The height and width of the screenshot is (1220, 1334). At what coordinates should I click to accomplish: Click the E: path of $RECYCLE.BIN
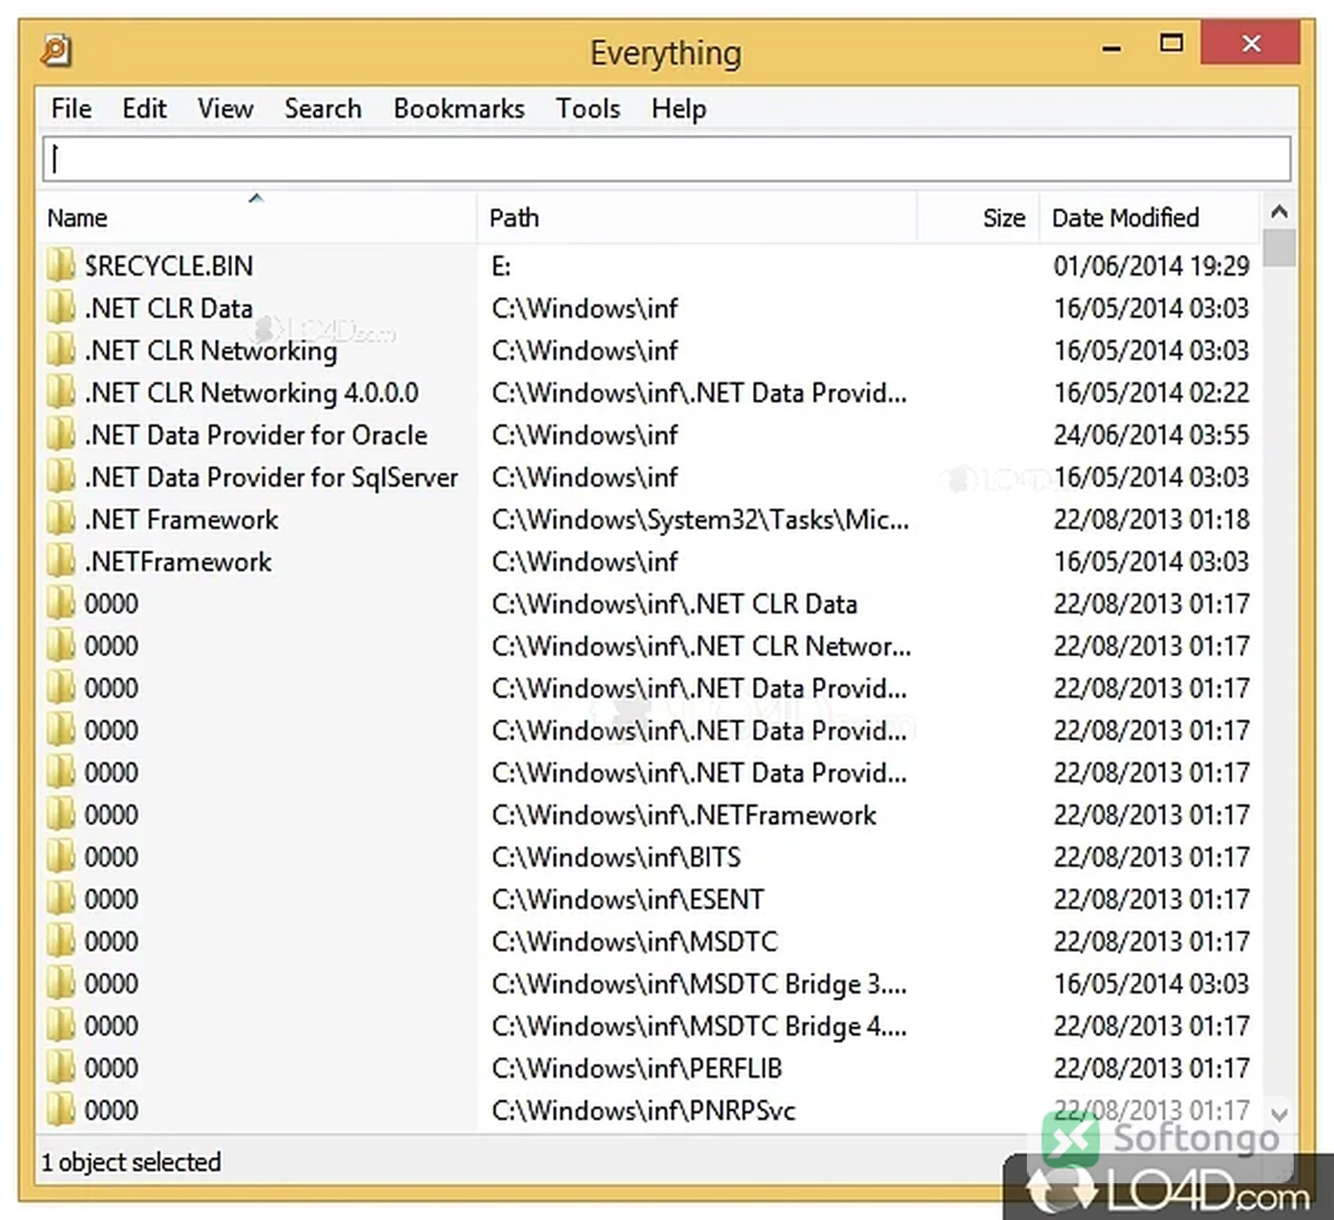[x=501, y=266]
